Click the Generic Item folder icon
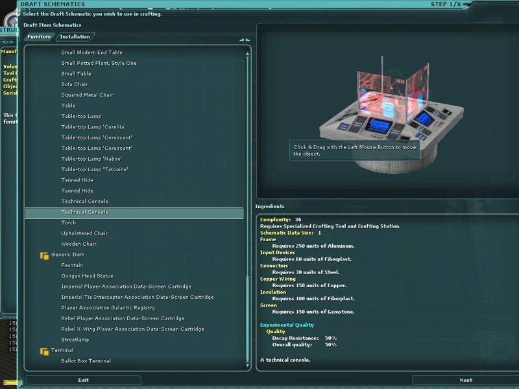 (x=44, y=255)
